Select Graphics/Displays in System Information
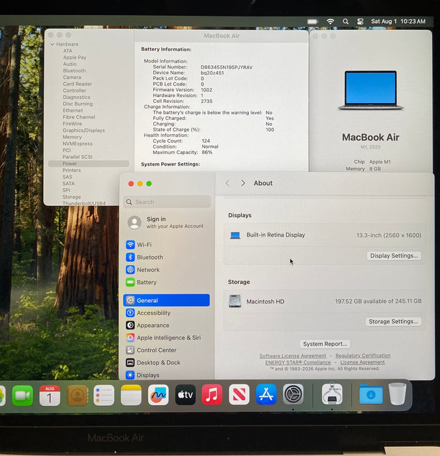Viewport: 440px width, 456px height. point(84,130)
